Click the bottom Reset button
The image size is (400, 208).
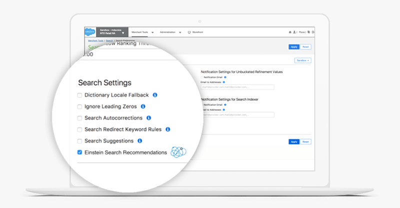point(305,142)
